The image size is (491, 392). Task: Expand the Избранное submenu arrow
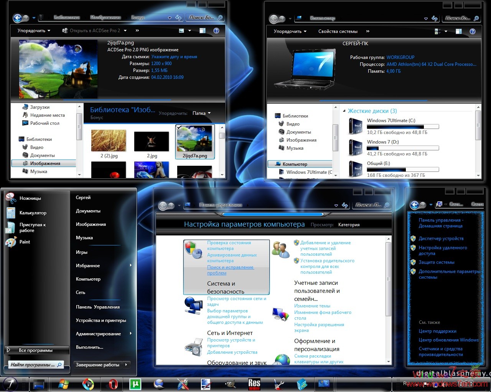131,265
